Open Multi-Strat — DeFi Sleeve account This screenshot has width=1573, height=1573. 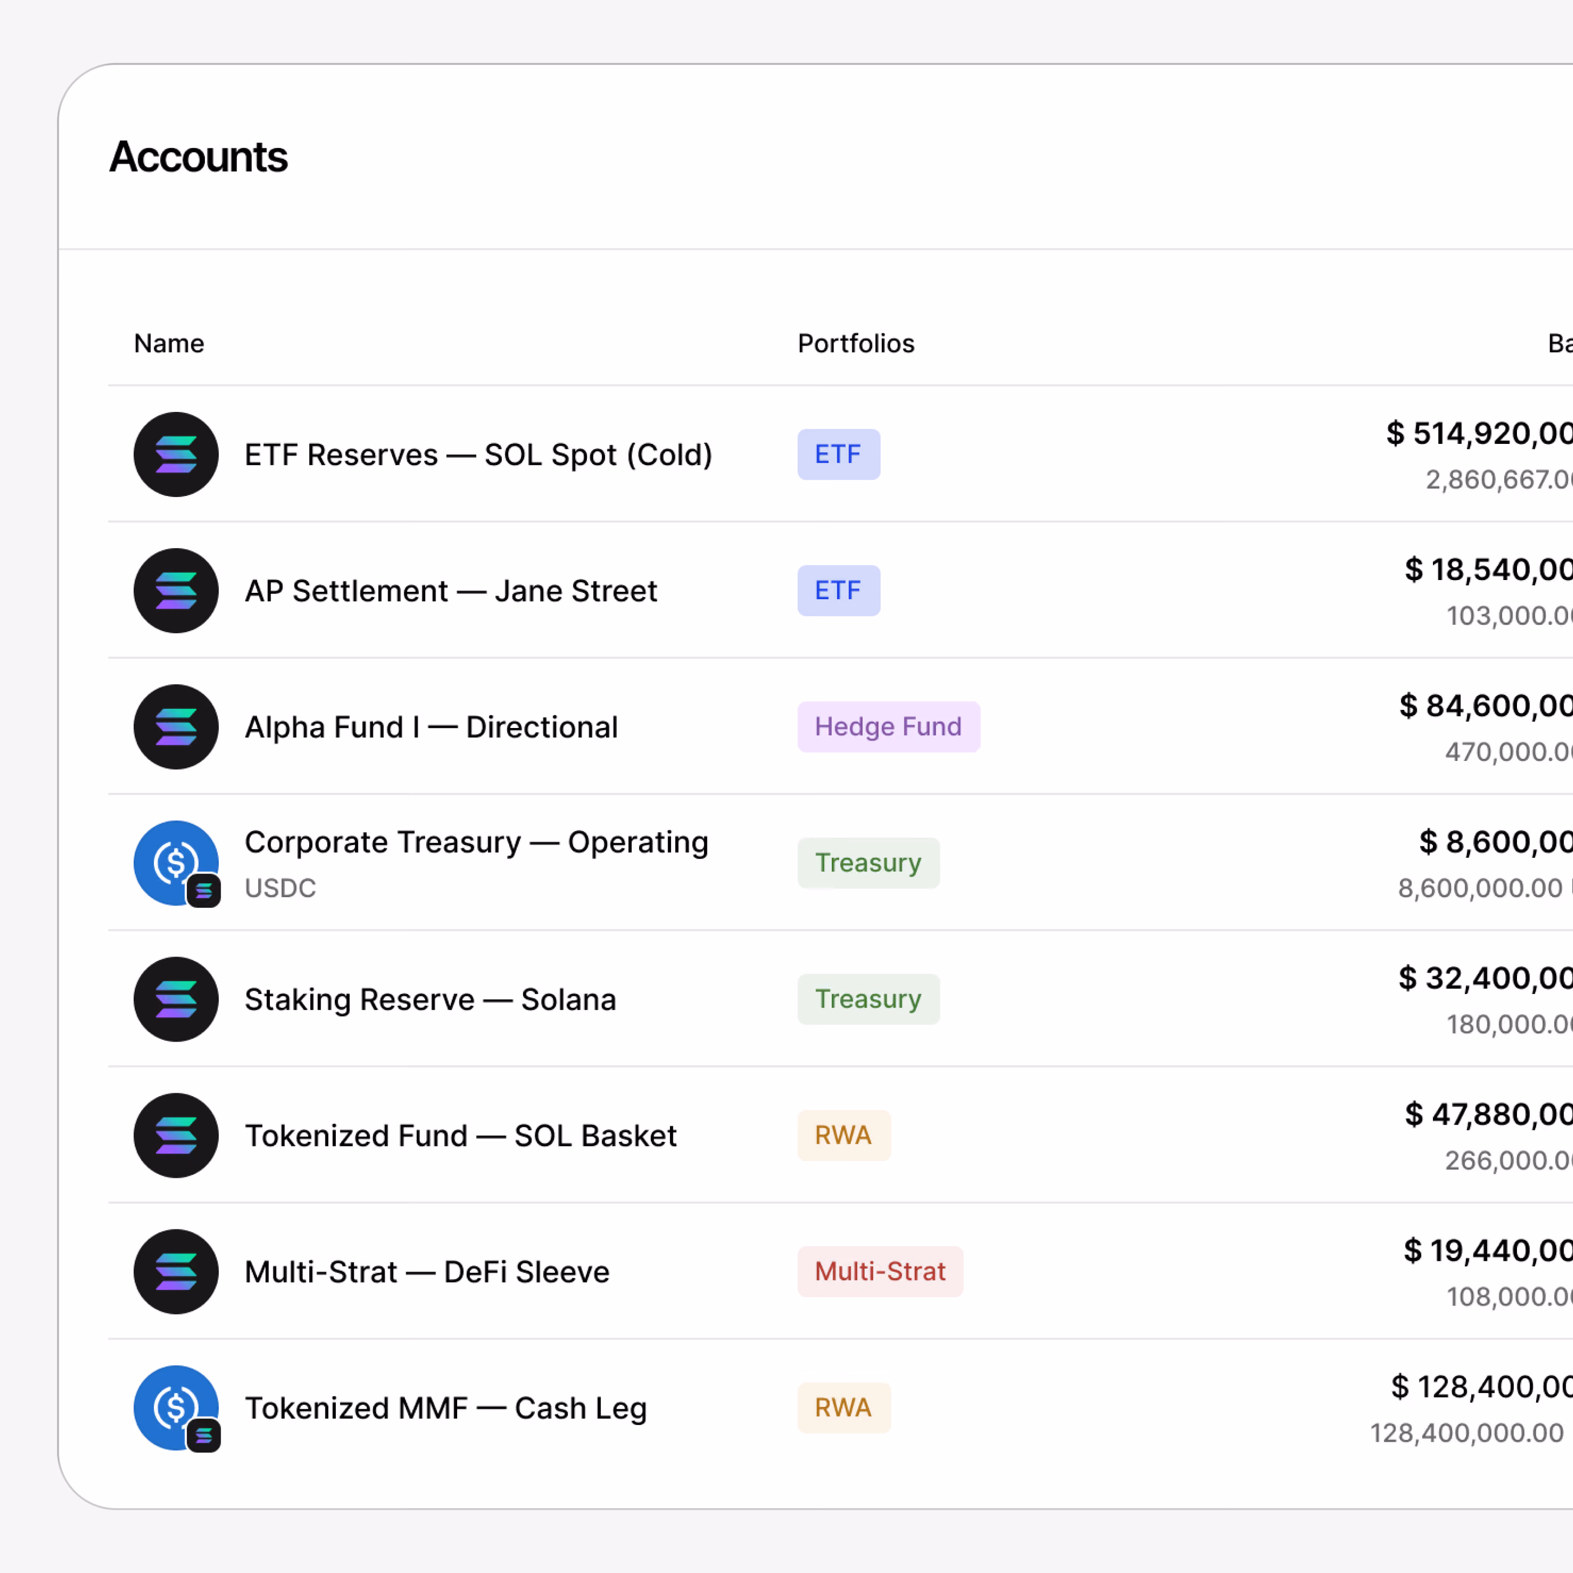[428, 1272]
